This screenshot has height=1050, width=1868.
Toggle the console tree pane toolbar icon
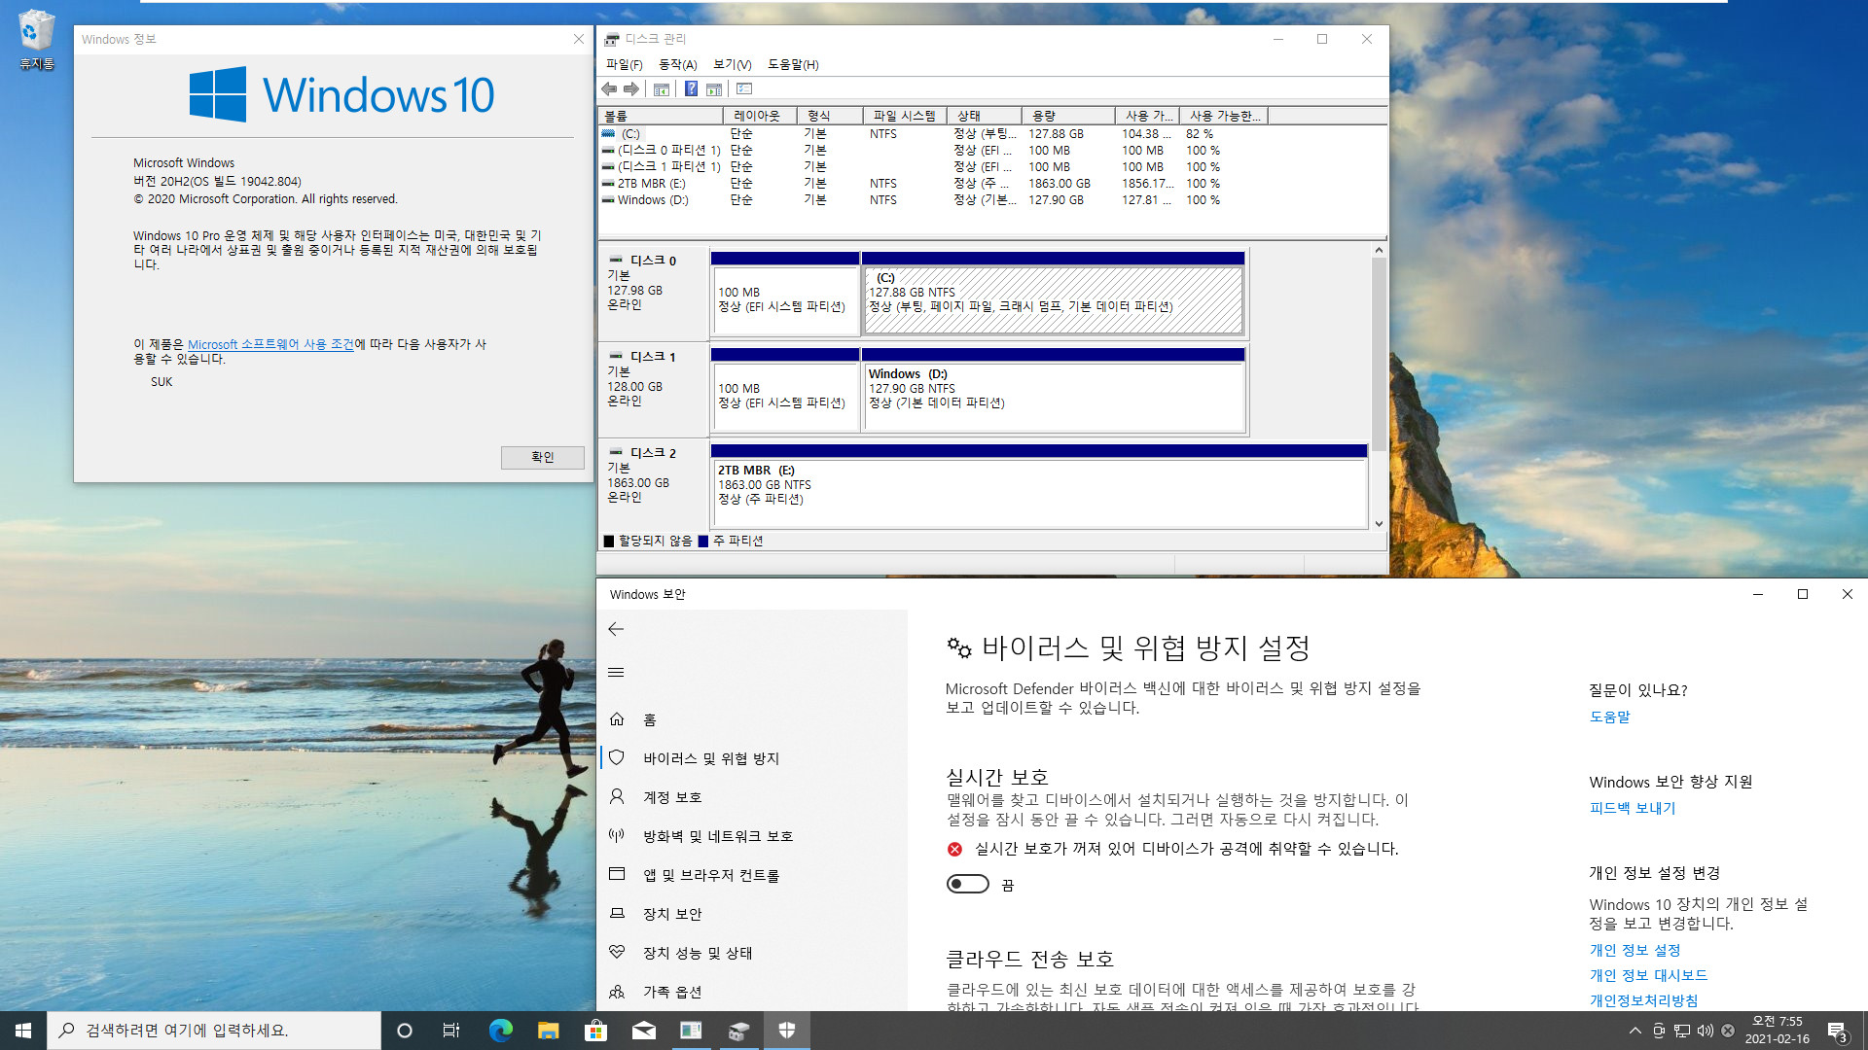coord(662,89)
